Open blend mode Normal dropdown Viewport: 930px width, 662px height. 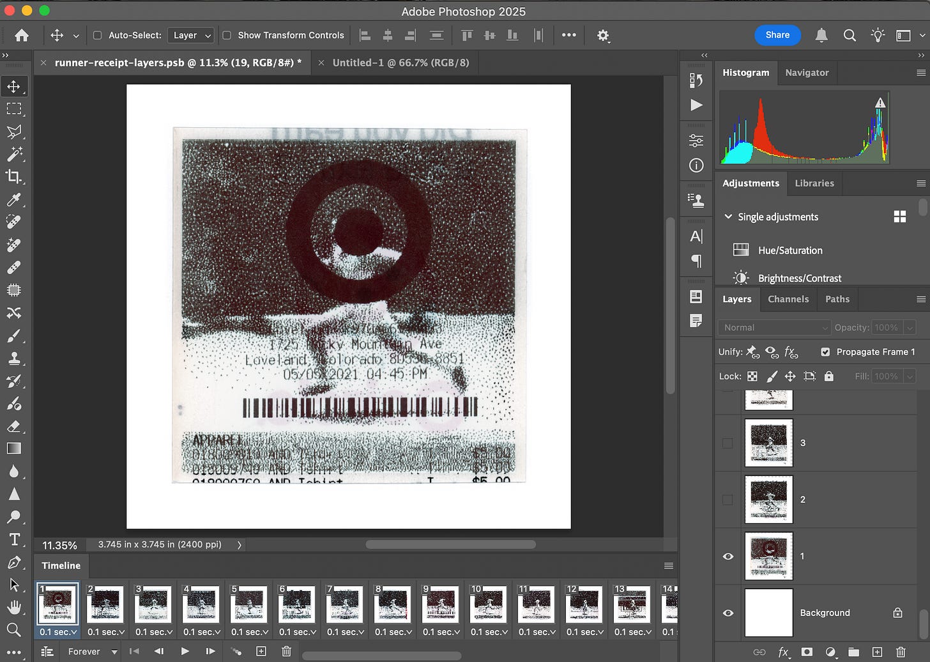pos(774,327)
